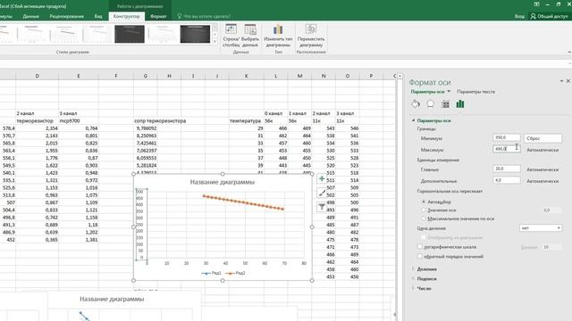Click Автоматически next to Дополнительные
This screenshot has height=321, width=572.
pos(543,181)
